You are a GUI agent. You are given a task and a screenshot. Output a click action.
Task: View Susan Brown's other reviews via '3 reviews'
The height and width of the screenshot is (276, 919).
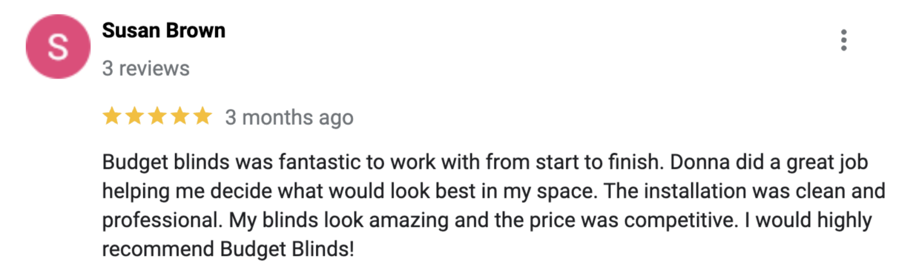145,68
